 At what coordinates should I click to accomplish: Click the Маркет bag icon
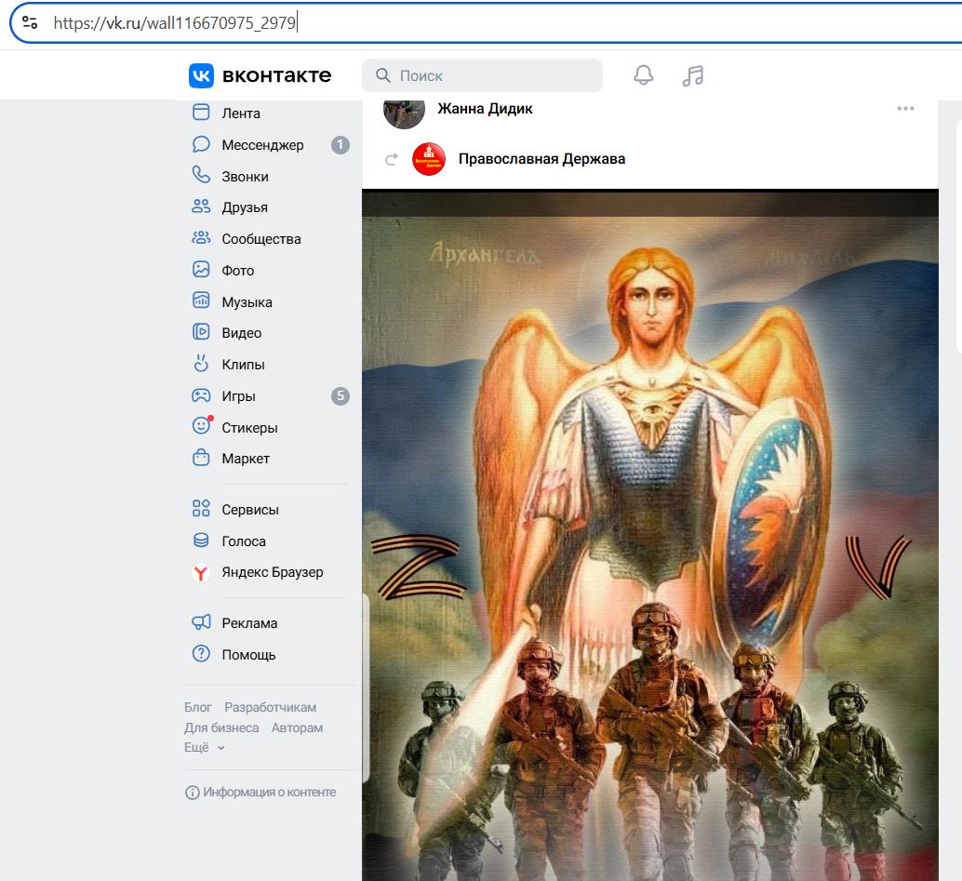(201, 458)
